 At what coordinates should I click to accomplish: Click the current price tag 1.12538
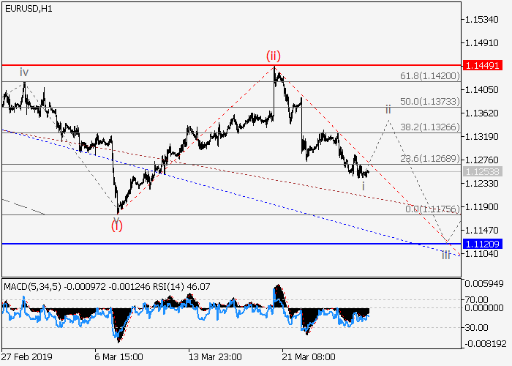[x=483, y=171]
